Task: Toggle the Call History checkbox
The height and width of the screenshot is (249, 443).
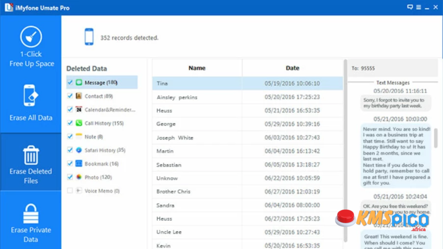Action: [x=70, y=123]
